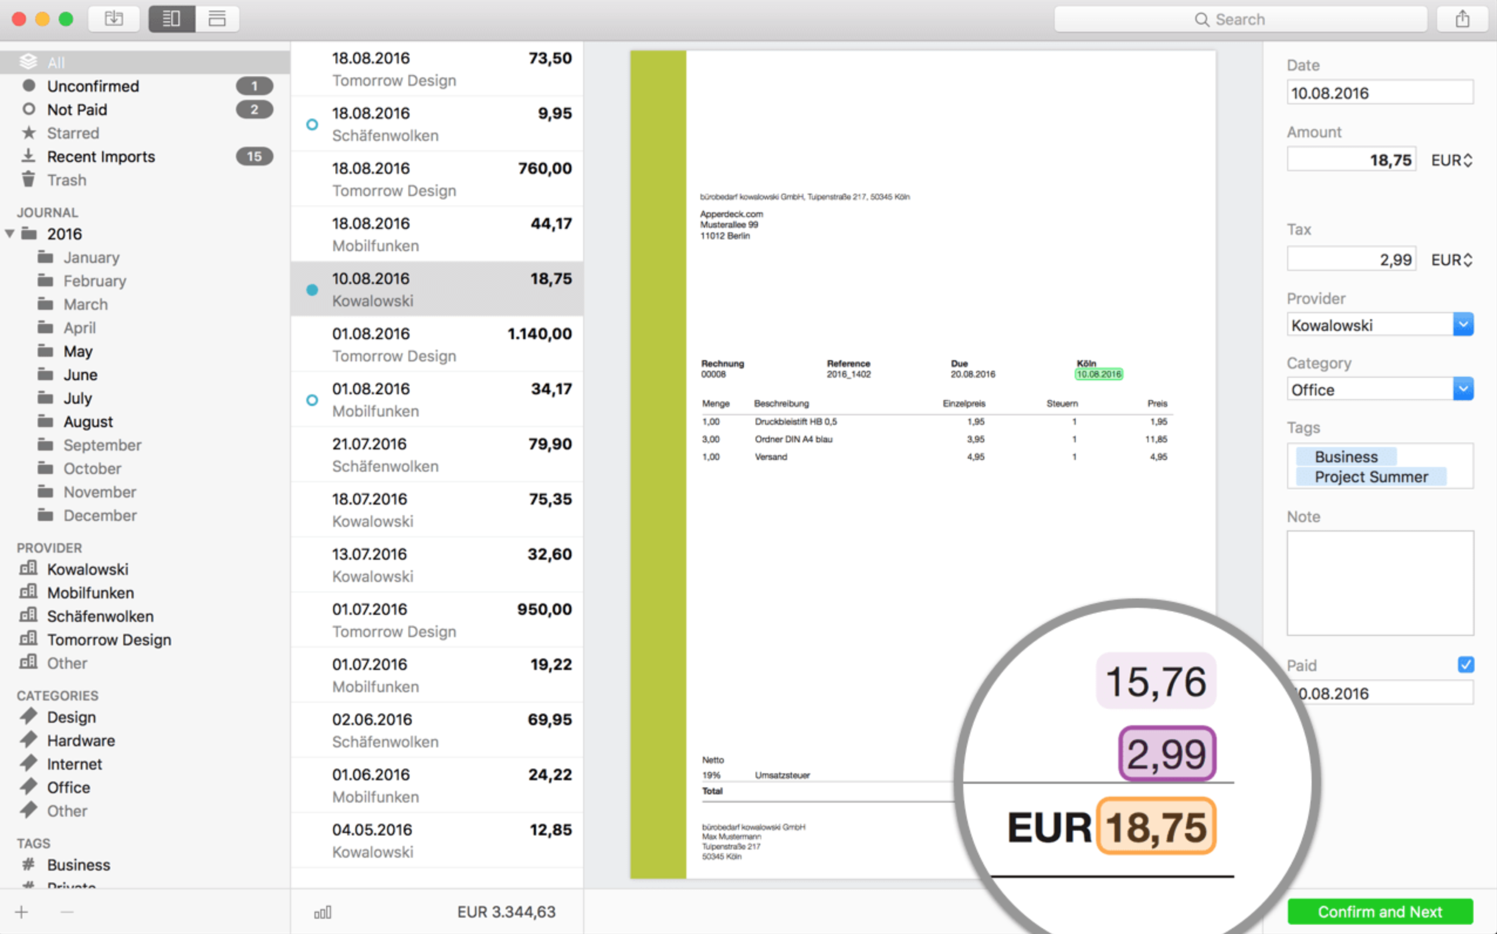Show Starred receipts
The image size is (1497, 934).
145,133
